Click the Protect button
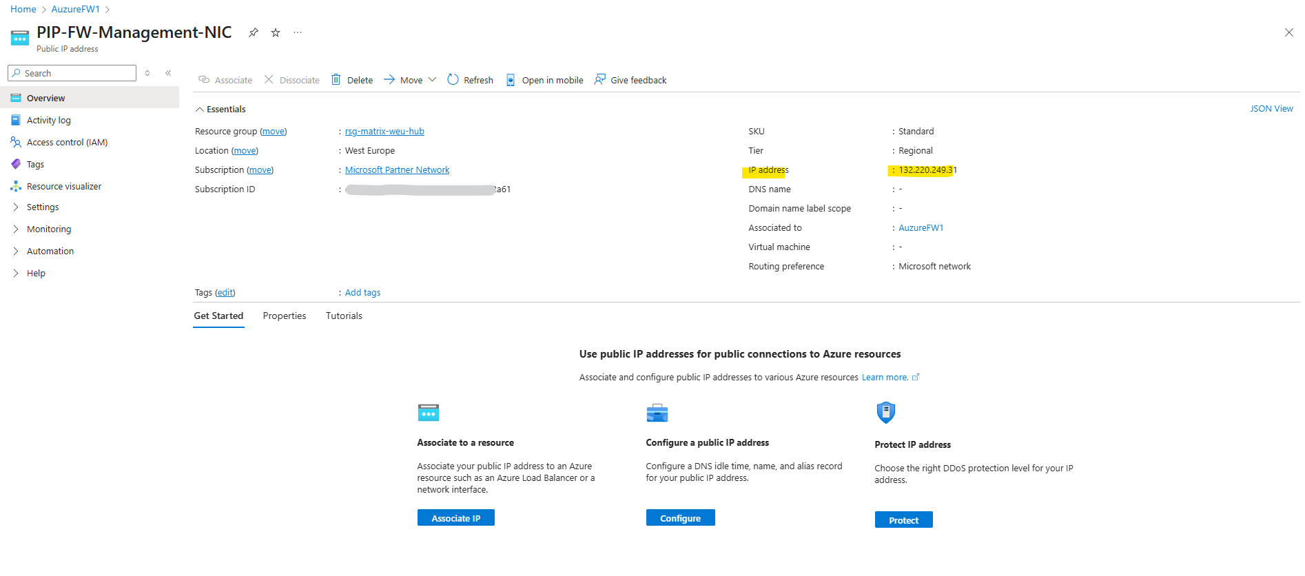Image resolution: width=1305 pixels, height=576 pixels. 903,520
